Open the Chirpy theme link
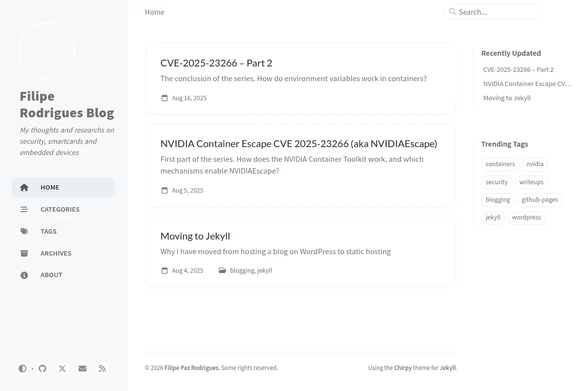587x391 pixels. [x=403, y=368]
